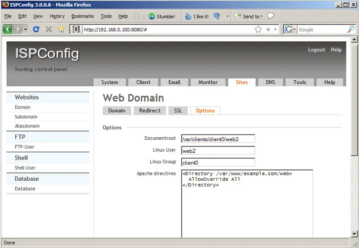Screen dimensions: 359x248
Task: Click the Logout link
Action: pos(316,50)
